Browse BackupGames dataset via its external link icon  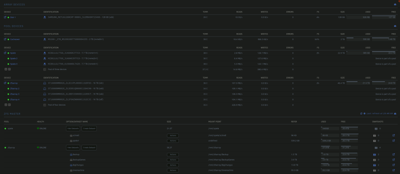[394, 160]
